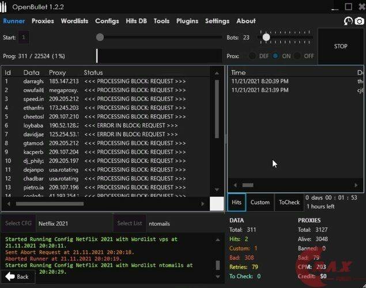Viewport: 366px width, 288px height.
Task: Open the runner log history icon
Action: tap(348, 21)
